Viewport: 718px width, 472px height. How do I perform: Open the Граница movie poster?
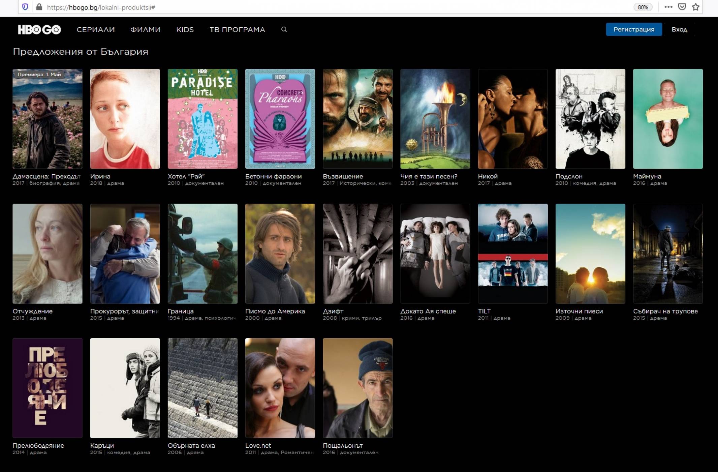202,254
